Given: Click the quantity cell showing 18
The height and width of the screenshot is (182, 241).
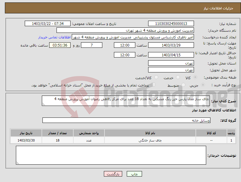Looking at the screenshot, I should pos(57,140).
